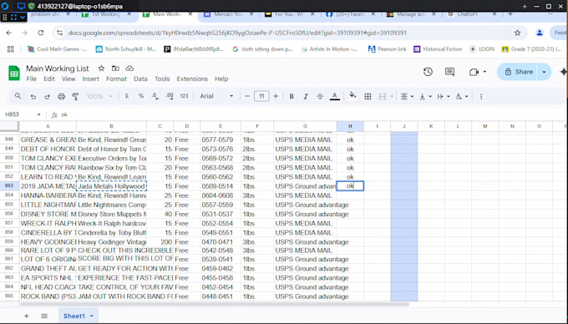Viewport: 568px width, 324px height.
Task: Decrease decimal places
Action: (x=155, y=96)
